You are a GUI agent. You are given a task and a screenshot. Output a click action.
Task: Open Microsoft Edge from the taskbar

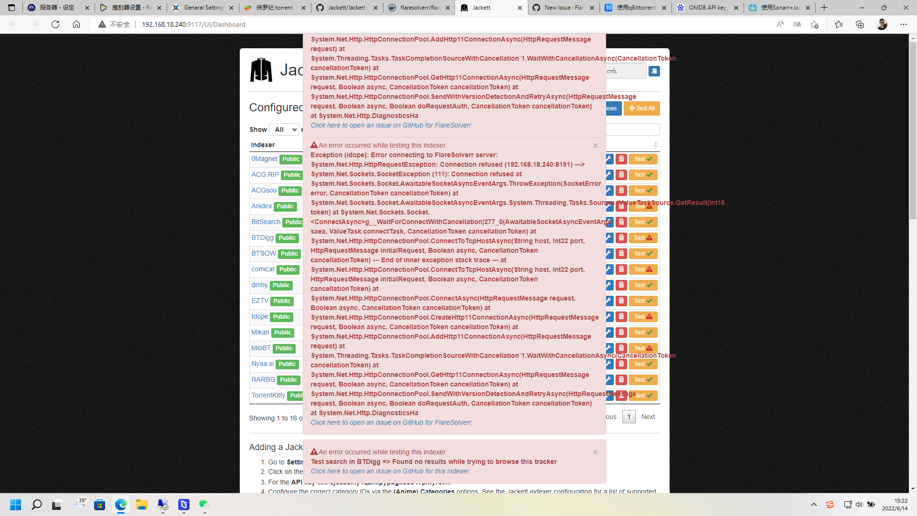coord(121,504)
